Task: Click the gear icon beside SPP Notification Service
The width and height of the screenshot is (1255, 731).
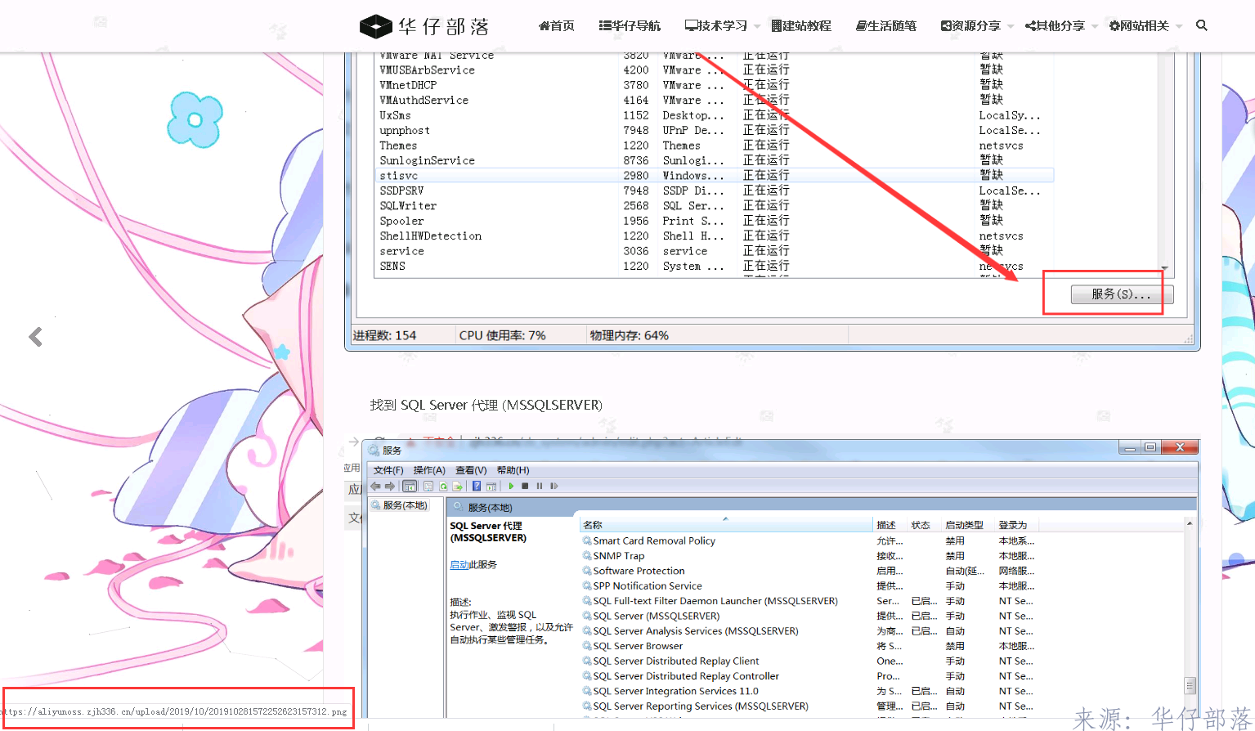Action: [x=587, y=585]
